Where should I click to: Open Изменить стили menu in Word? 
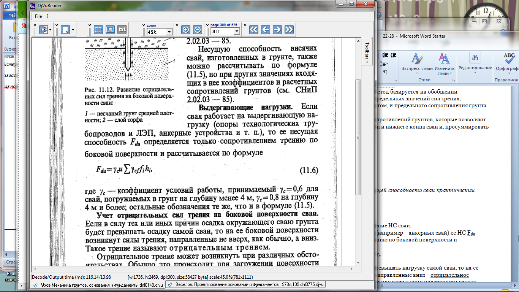click(x=444, y=65)
